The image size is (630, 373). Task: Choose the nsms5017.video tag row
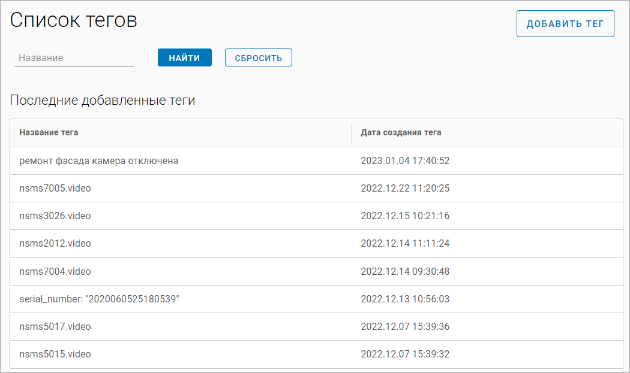55,327
